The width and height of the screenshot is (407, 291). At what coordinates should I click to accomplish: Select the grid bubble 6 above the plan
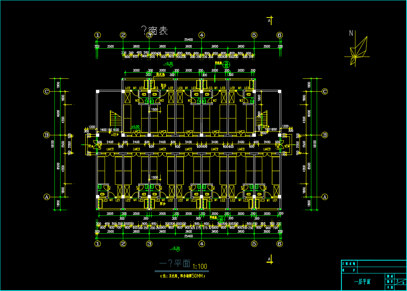click(279, 35)
